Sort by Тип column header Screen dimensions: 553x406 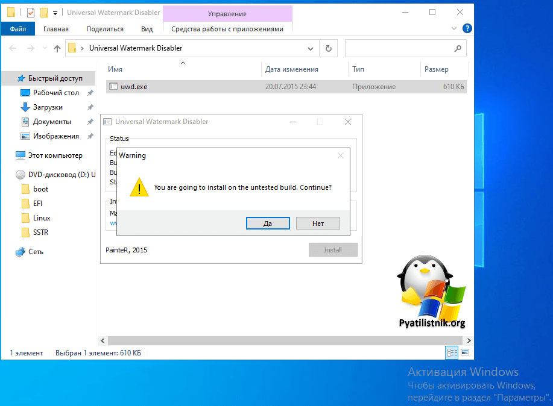(358, 69)
